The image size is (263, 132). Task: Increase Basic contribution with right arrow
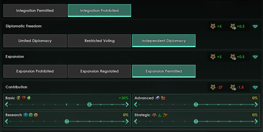click(x=127, y=105)
